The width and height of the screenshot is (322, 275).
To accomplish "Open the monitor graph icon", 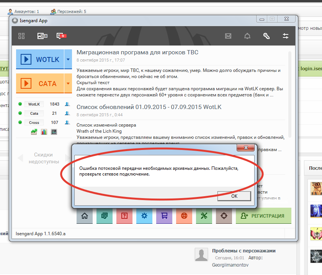I will click(x=54, y=132).
